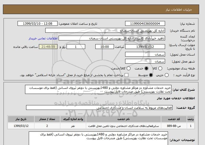Tick the اسناد خزانه اسلامی payment checkbox

tap(126, 75)
